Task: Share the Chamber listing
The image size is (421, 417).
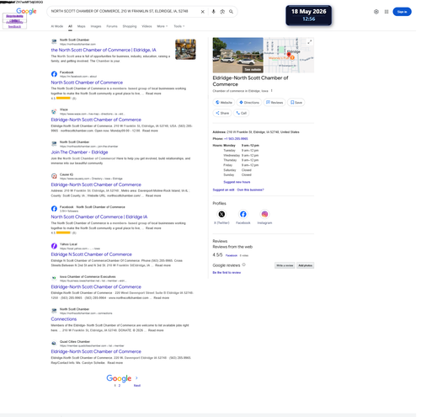Action: pos(222,113)
